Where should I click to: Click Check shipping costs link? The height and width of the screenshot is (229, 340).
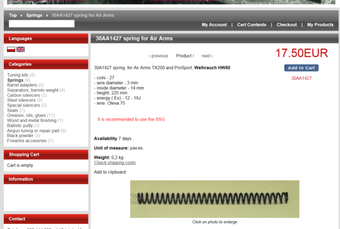(115, 163)
